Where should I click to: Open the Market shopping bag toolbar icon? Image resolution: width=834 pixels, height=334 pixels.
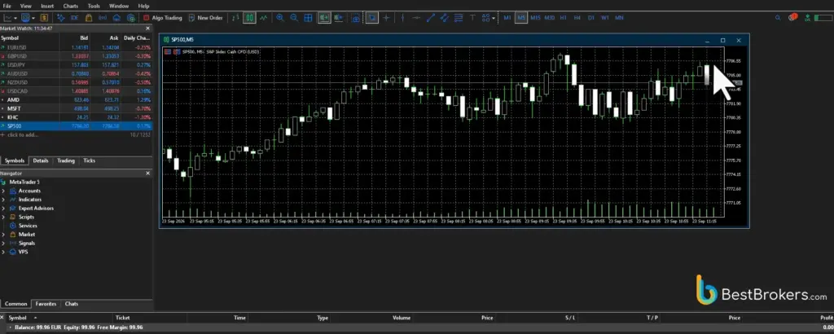click(x=89, y=18)
